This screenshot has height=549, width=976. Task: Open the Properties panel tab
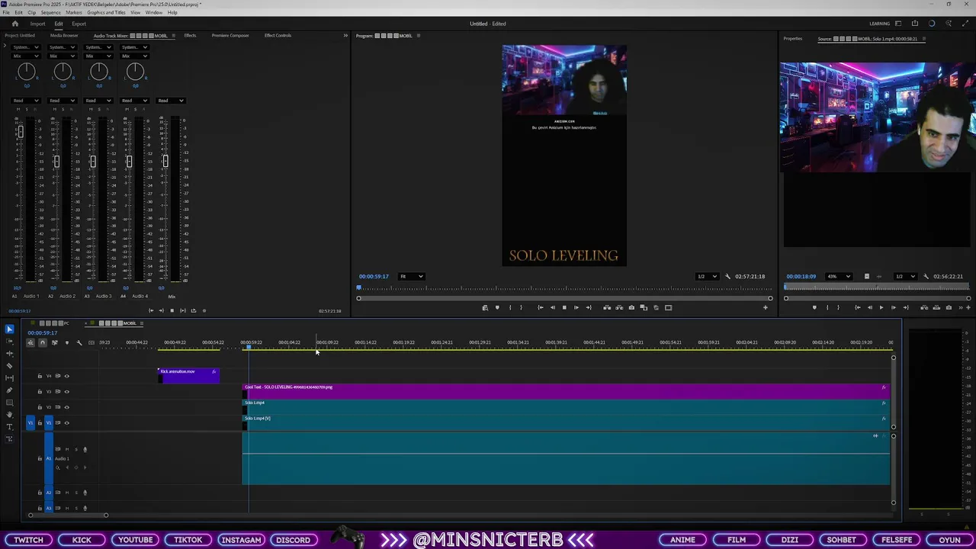pyautogui.click(x=793, y=38)
